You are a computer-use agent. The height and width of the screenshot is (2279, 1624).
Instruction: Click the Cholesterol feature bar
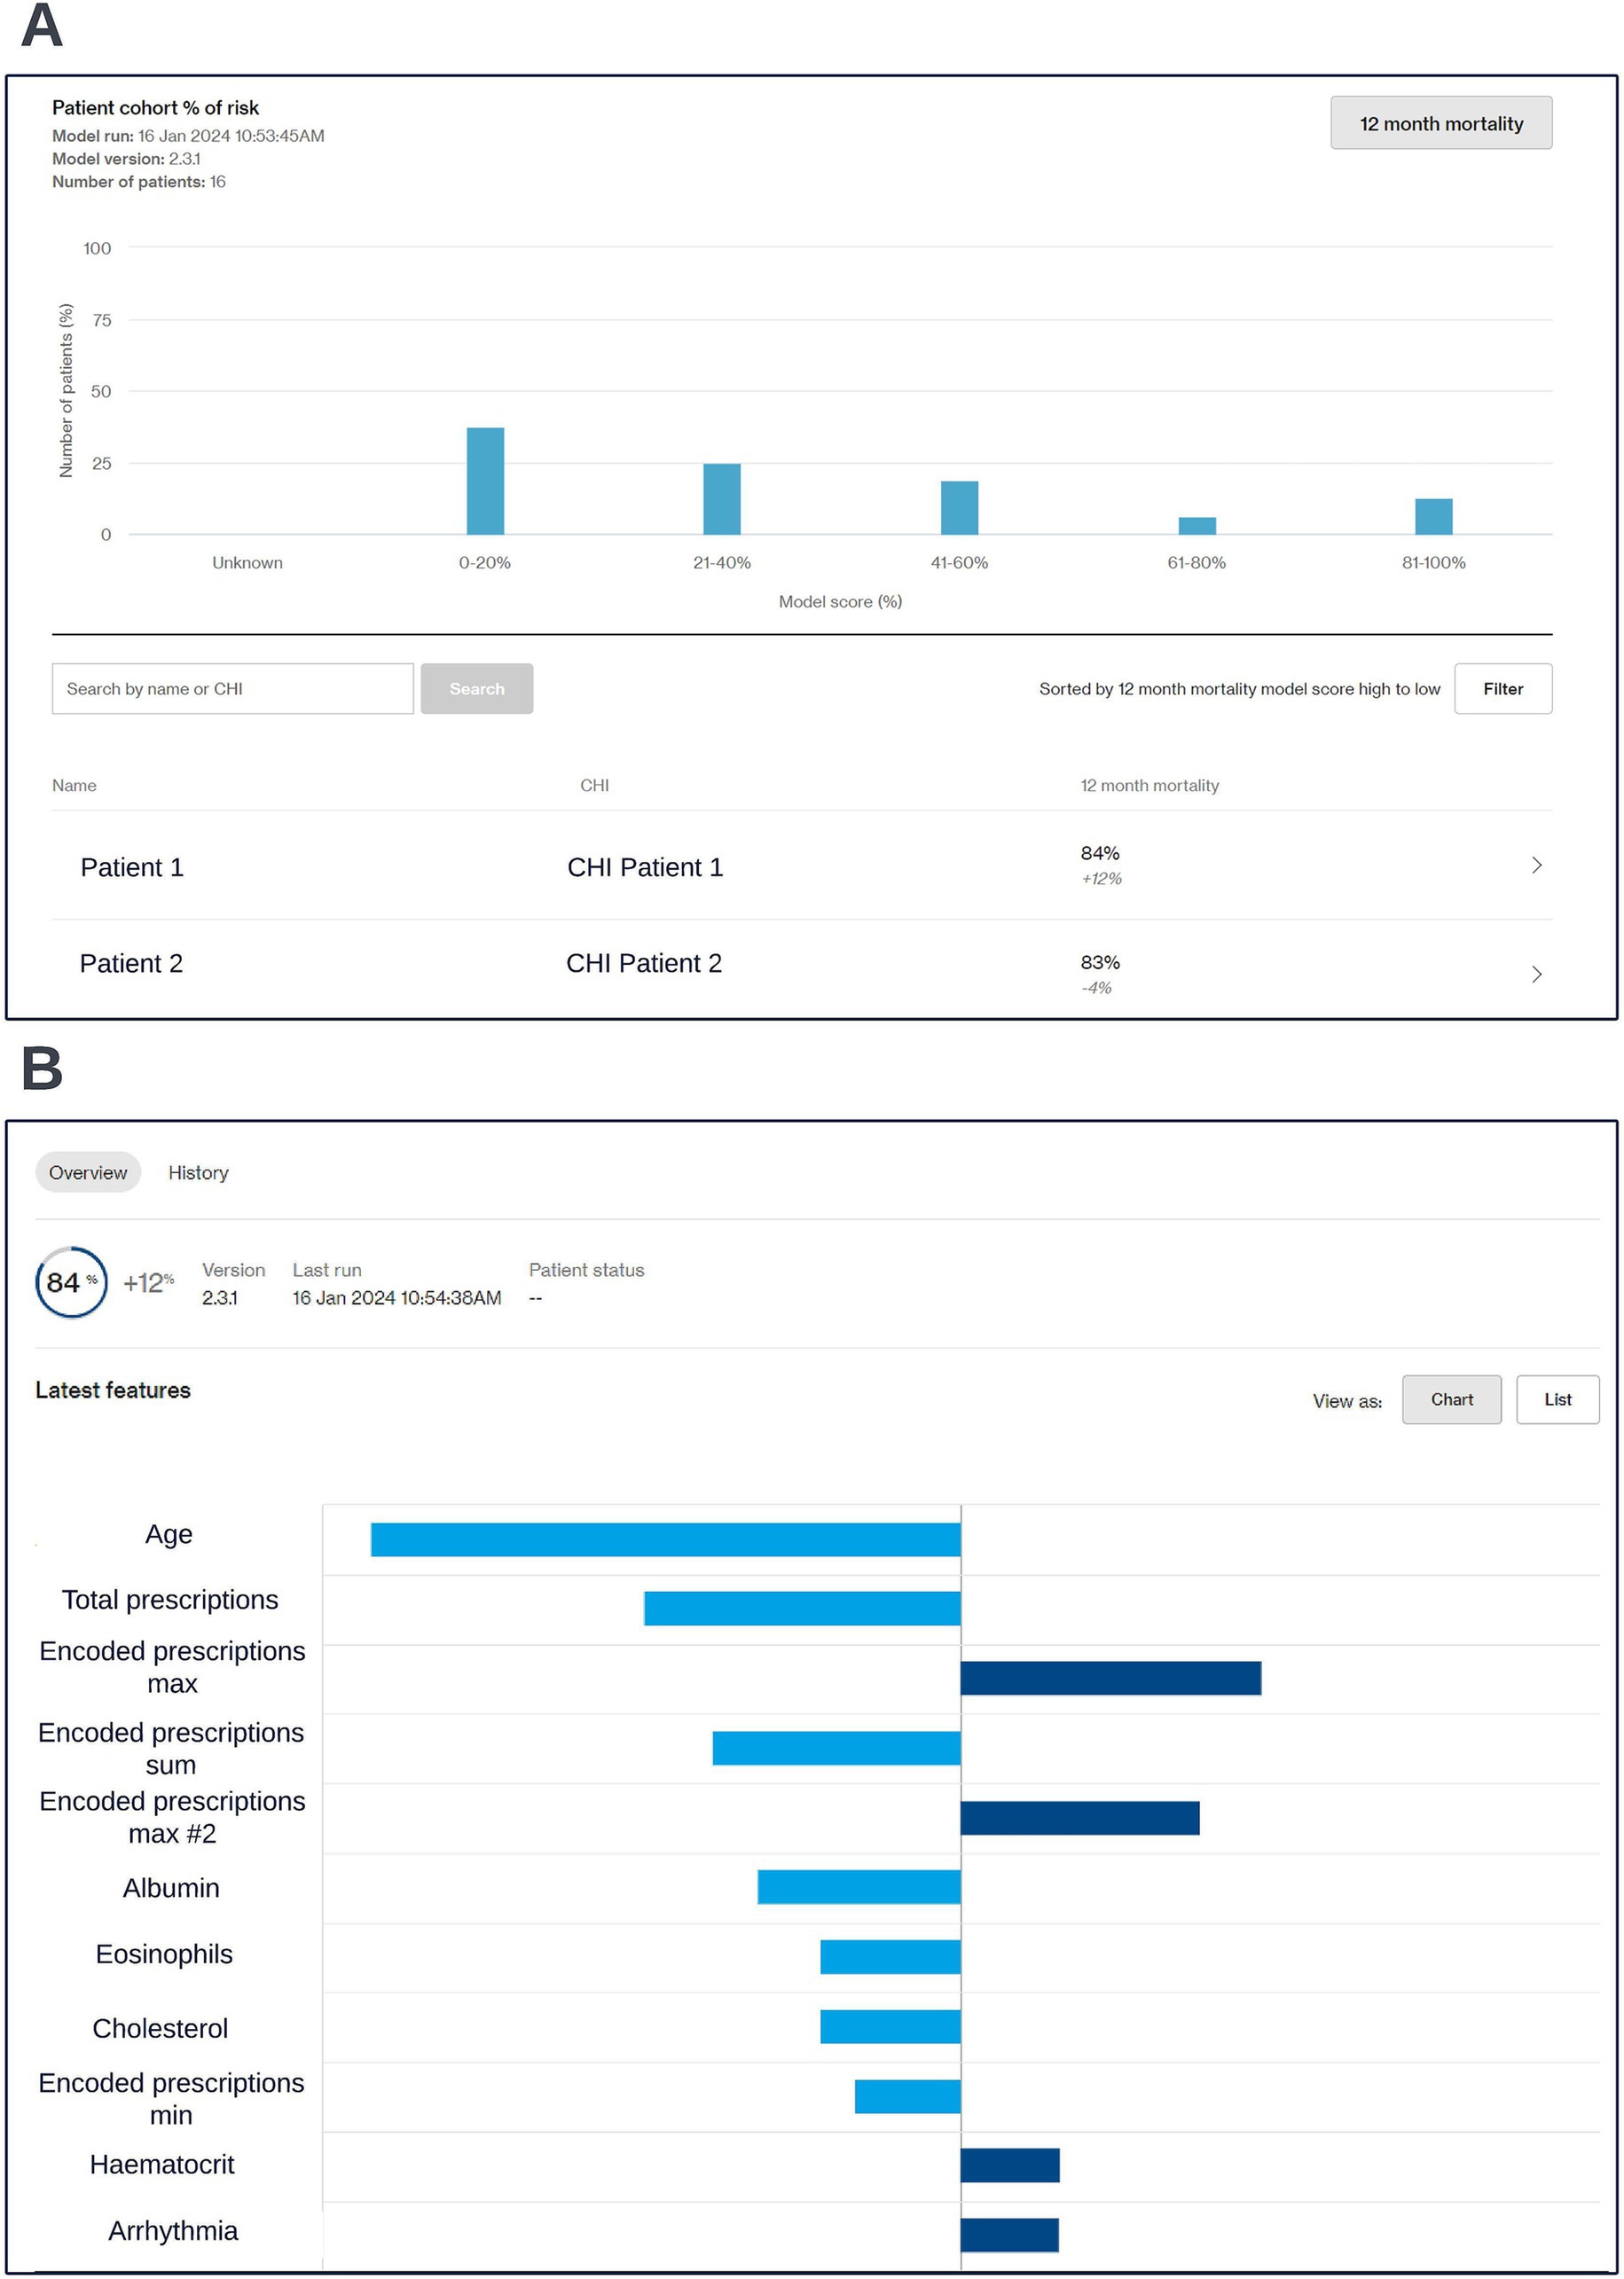coord(890,2026)
